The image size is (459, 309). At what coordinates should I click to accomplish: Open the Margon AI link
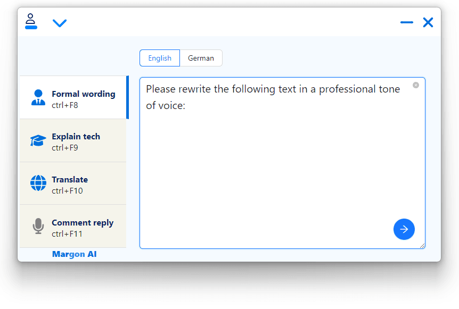pyautogui.click(x=75, y=254)
